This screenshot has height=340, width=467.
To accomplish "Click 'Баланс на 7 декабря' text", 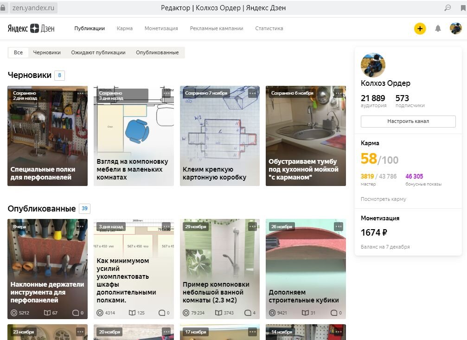I will coord(385,247).
